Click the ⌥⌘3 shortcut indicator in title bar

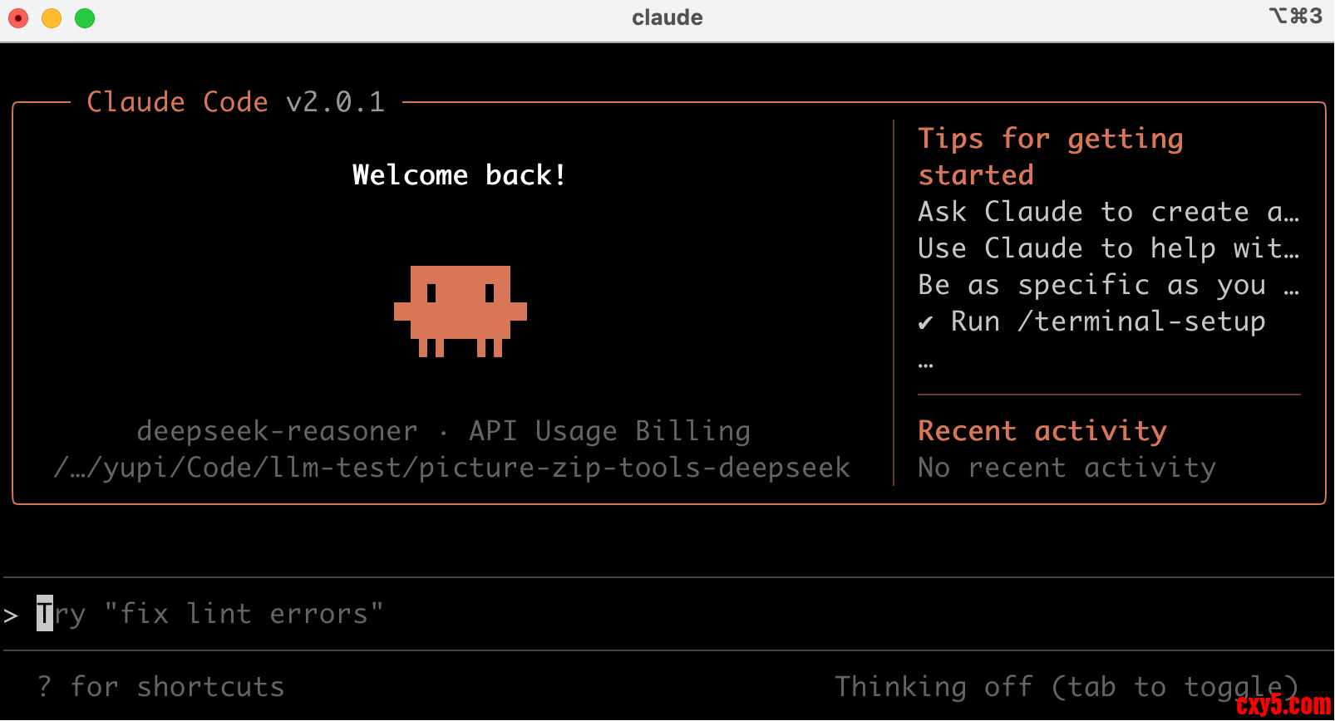(x=1295, y=16)
